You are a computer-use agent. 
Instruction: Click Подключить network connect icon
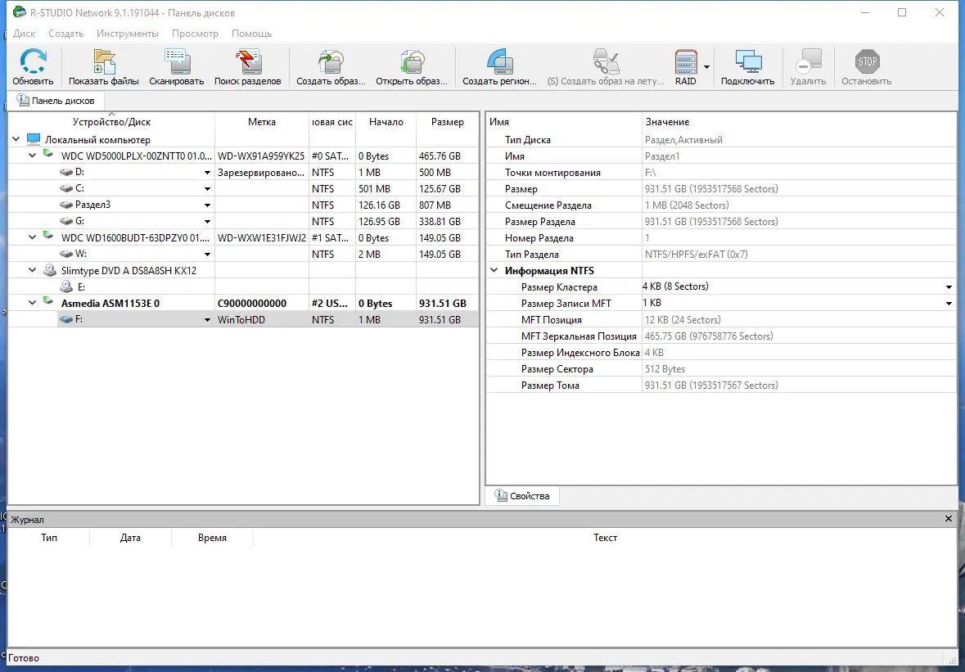coord(747,63)
